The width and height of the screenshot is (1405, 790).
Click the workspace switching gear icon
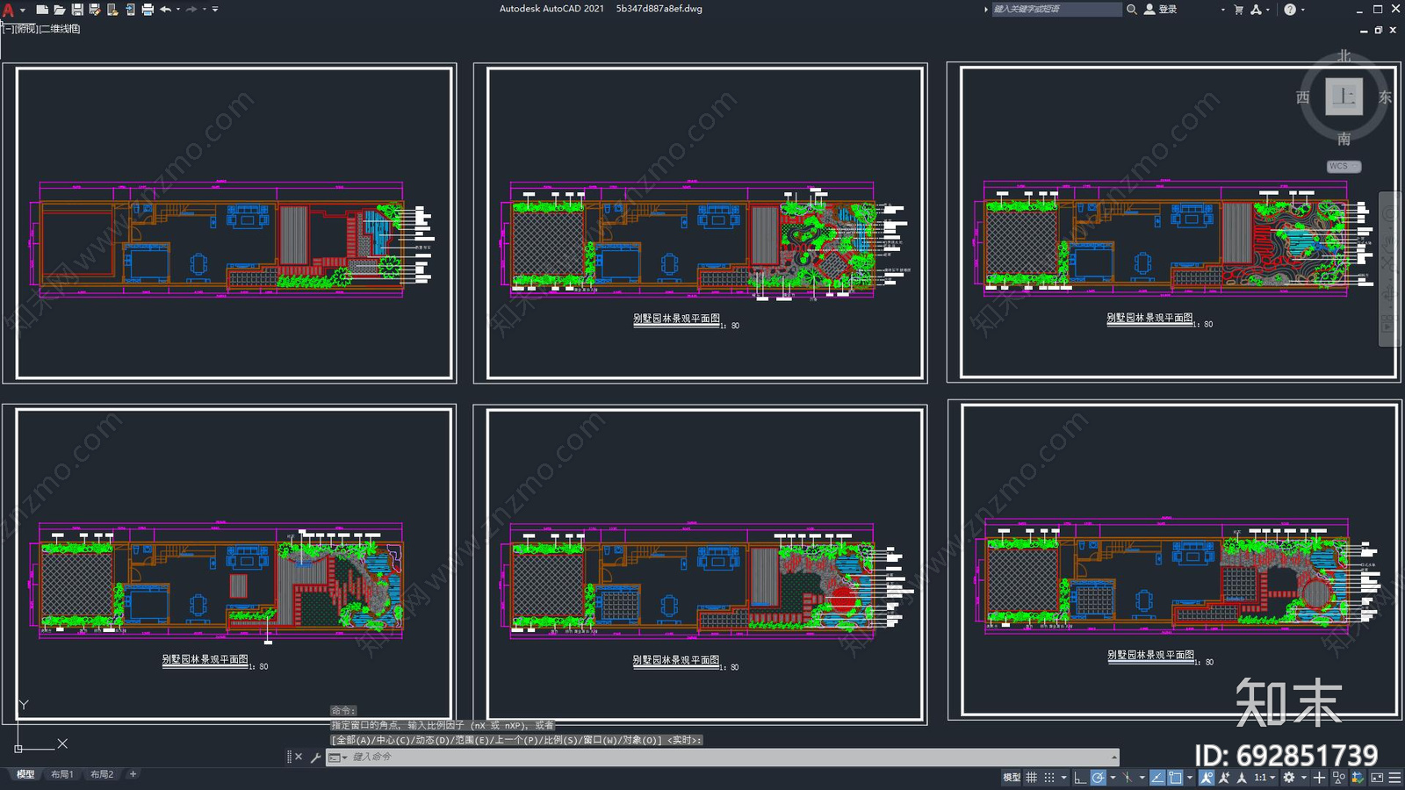(1289, 778)
